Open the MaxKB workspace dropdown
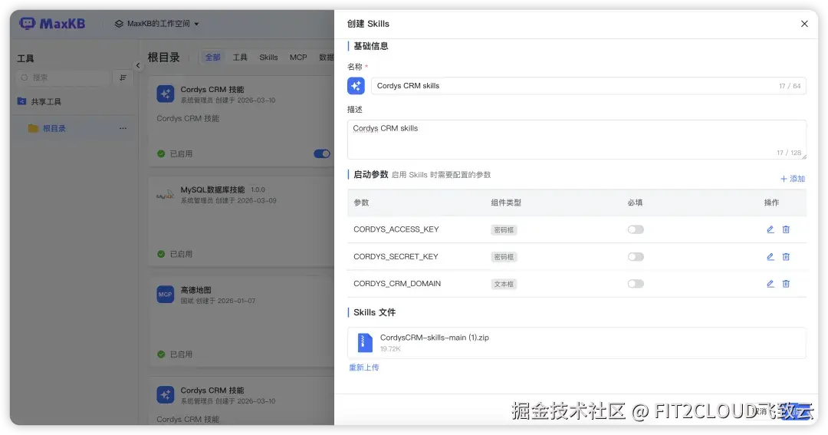Image resolution: width=828 pixels, height=435 pixels. pos(157,24)
